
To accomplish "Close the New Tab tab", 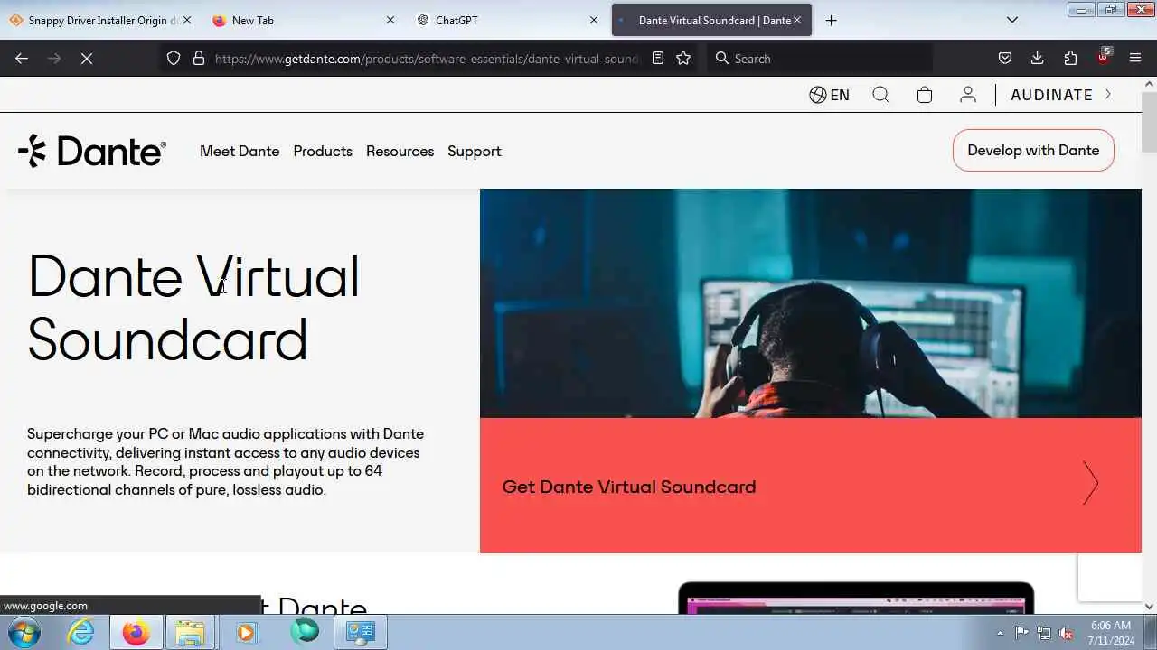I will tap(390, 20).
